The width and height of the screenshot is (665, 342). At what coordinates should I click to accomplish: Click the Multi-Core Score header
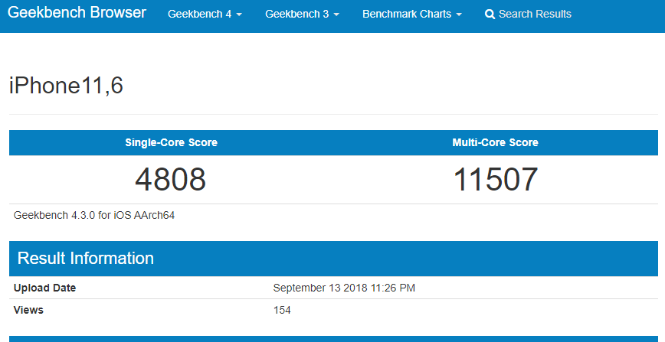496,142
